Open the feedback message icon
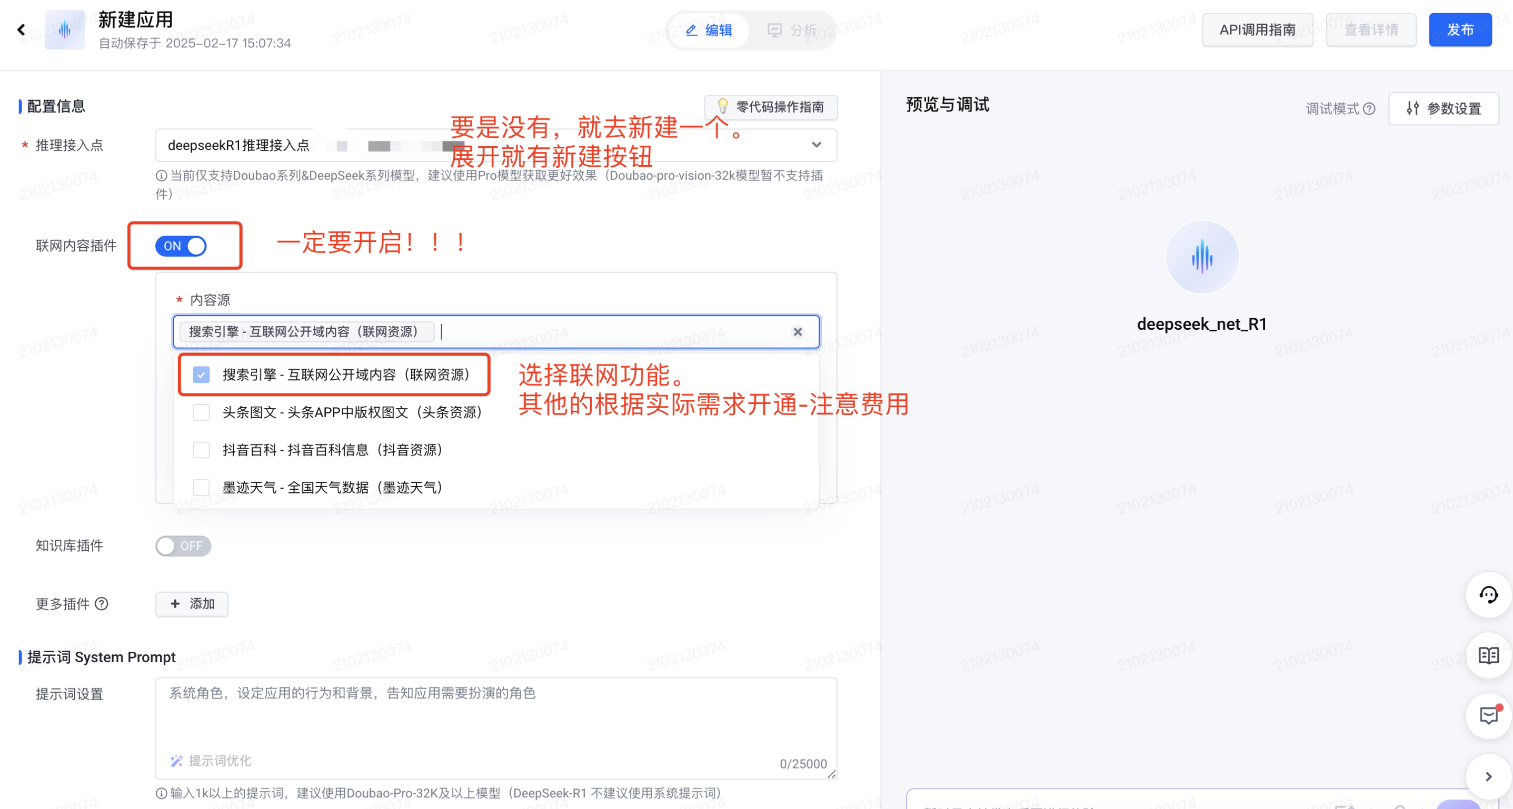1513x809 pixels. [1488, 715]
